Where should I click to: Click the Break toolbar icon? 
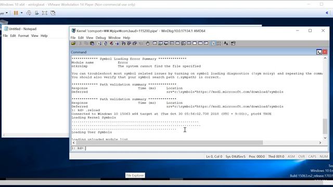pyautogui.click(x=117, y=44)
